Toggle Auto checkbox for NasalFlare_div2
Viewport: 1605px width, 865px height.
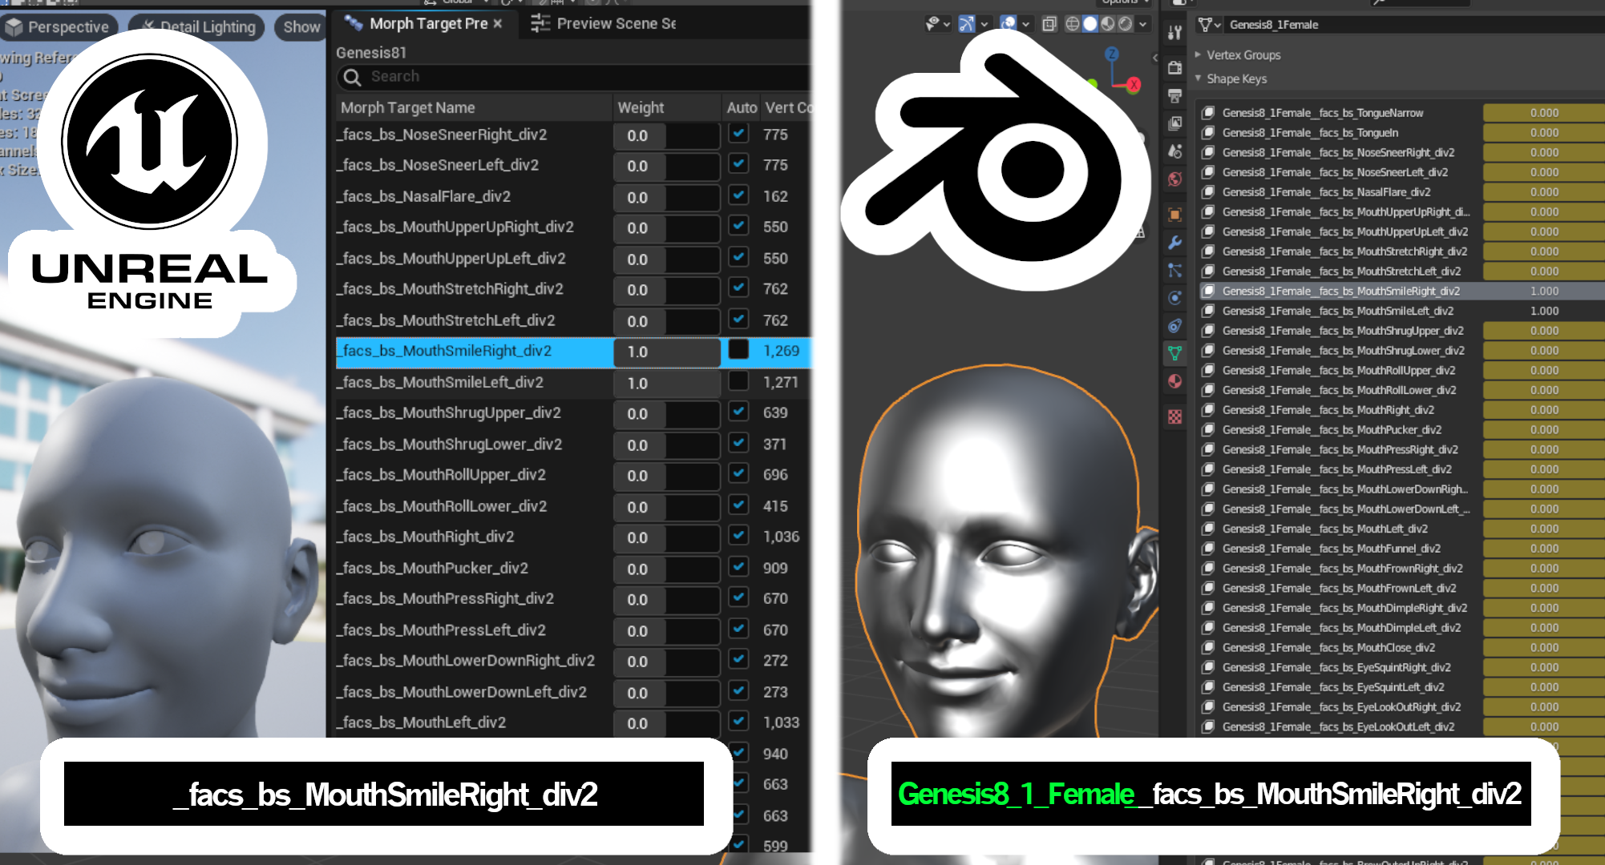tap(738, 195)
